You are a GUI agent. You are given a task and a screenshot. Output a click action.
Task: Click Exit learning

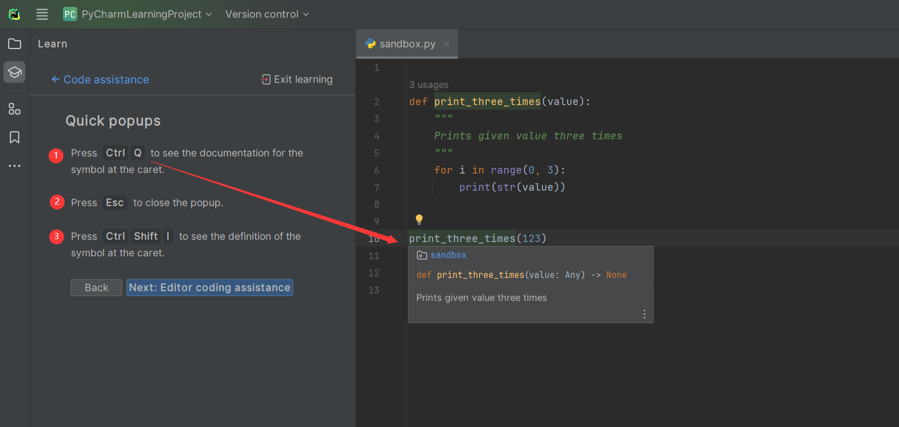pos(297,79)
